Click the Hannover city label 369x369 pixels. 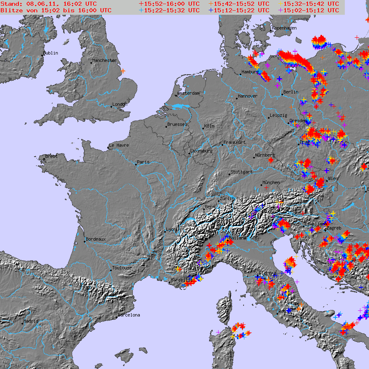tap(248, 96)
